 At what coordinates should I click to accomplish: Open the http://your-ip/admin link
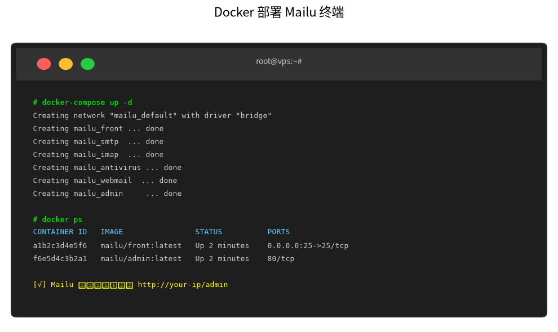click(183, 284)
